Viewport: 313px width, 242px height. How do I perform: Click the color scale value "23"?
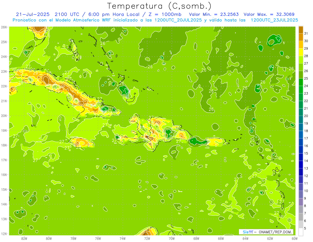click(306, 93)
